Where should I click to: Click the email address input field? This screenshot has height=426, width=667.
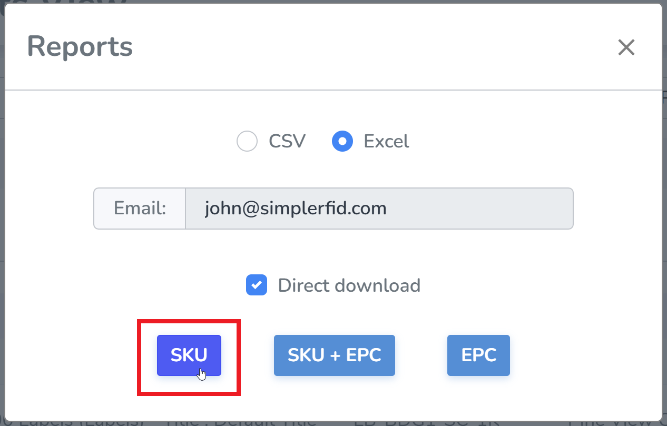378,209
